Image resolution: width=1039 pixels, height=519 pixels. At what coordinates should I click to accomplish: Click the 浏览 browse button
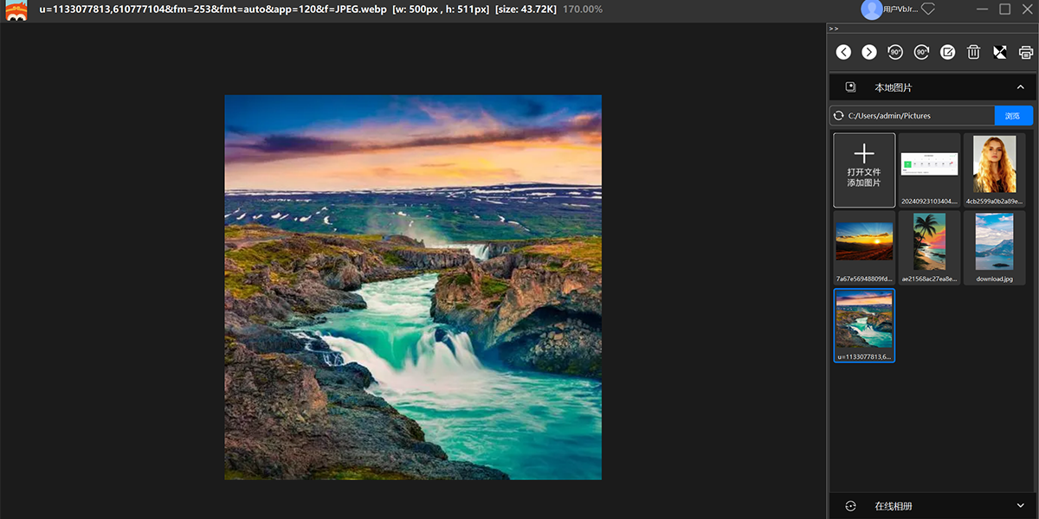(1013, 116)
